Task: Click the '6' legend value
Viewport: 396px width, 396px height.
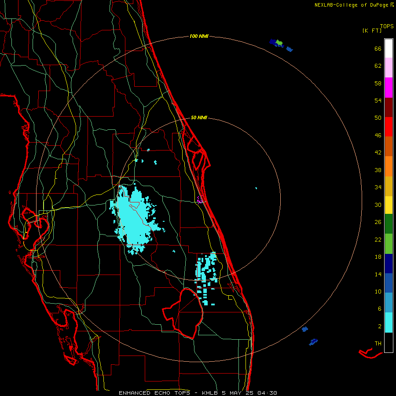Action: click(380, 309)
